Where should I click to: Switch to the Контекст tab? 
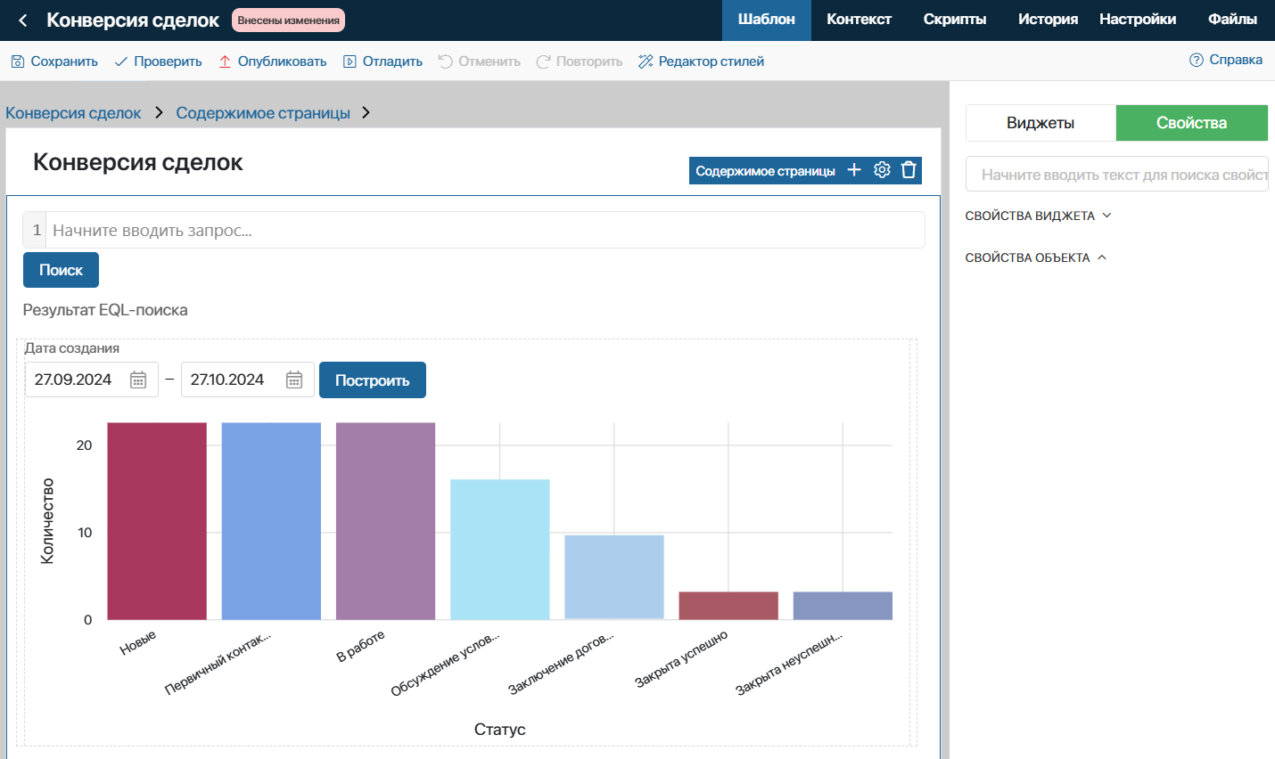(x=860, y=20)
